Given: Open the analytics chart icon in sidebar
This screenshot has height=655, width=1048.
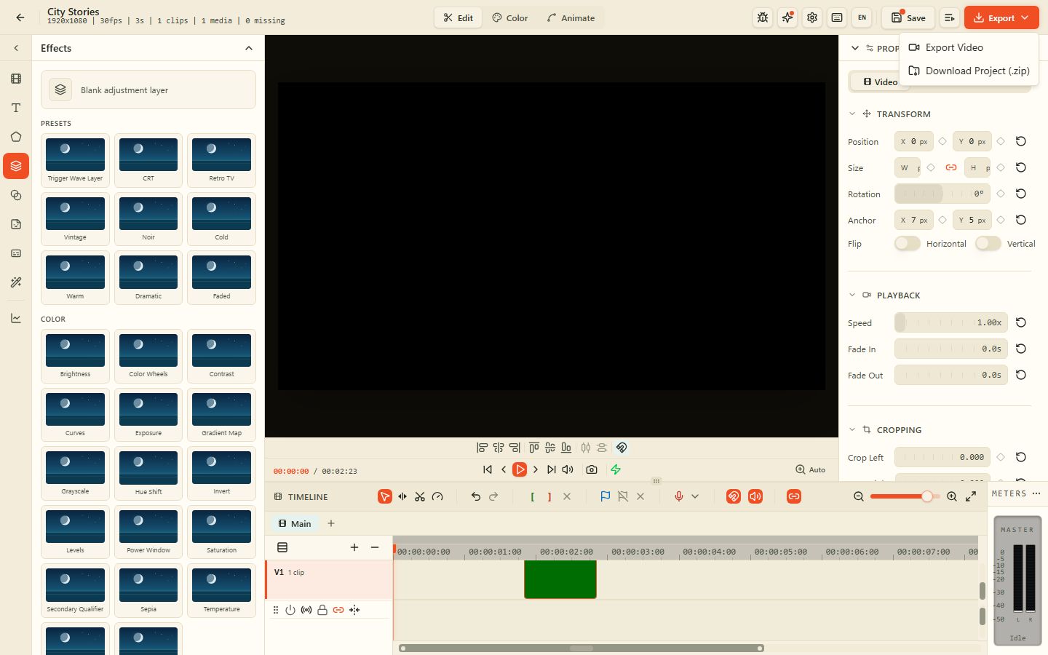Looking at the screenshot, I should tap(16, 318).
